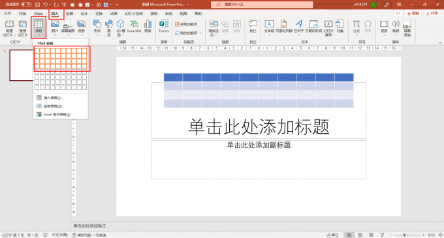This screenshot has width=444, height=238.
Task: Click the 新建幻灯片 (New Slide) icon
Action: (9, 24)
